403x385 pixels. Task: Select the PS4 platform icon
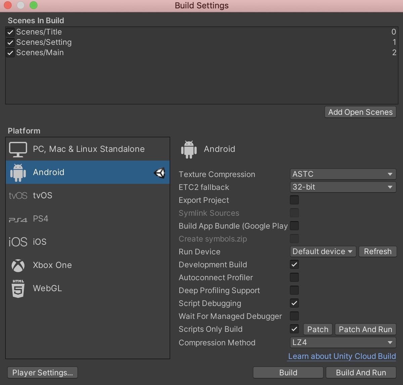click(18, 219)
